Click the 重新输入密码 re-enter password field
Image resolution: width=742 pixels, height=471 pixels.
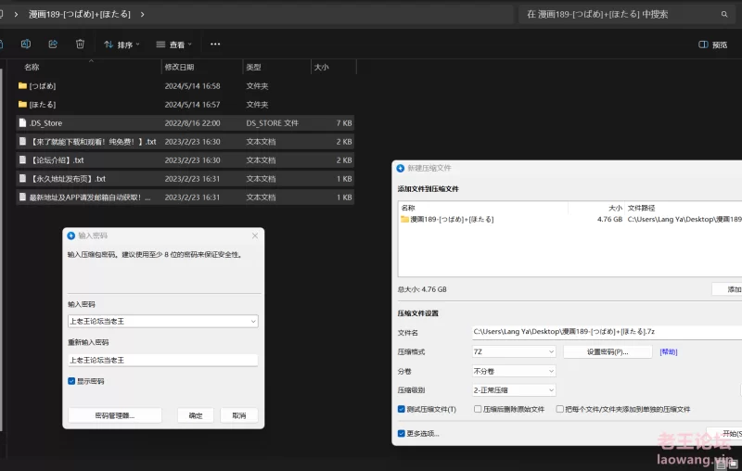(x=162, y=360)
